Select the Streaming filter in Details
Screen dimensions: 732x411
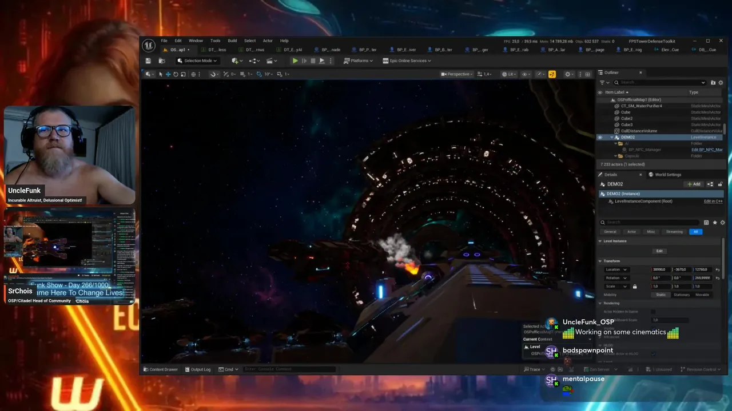point(674,232)
